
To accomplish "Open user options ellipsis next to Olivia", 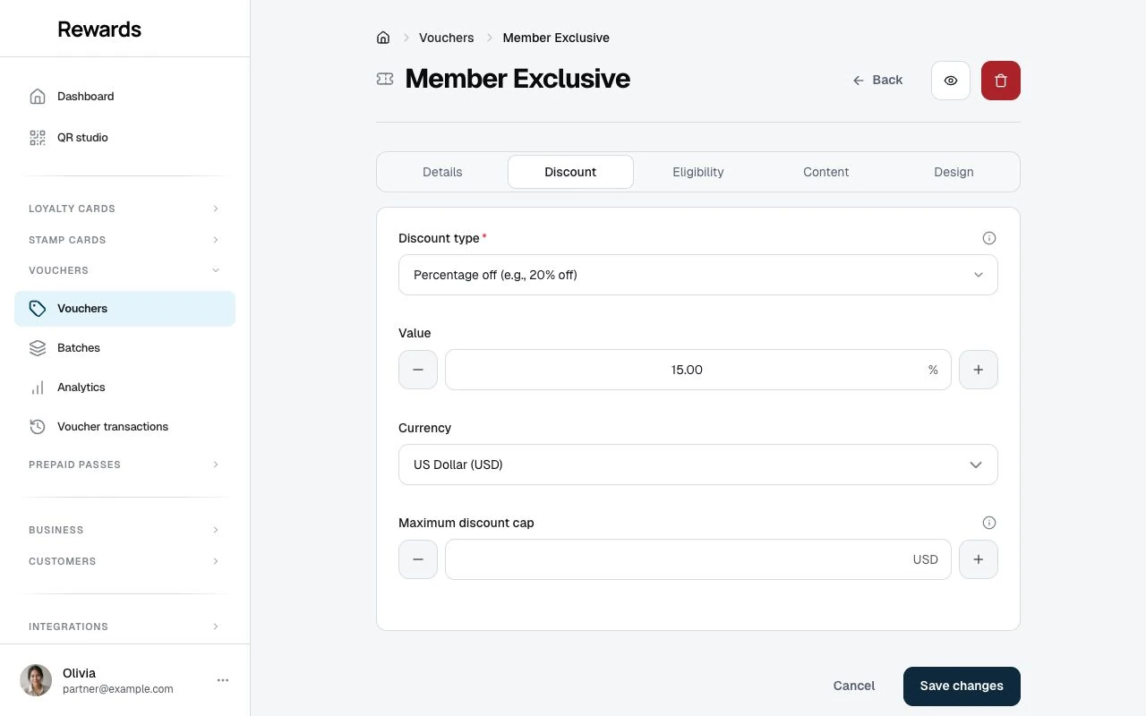I will [223, 680].
